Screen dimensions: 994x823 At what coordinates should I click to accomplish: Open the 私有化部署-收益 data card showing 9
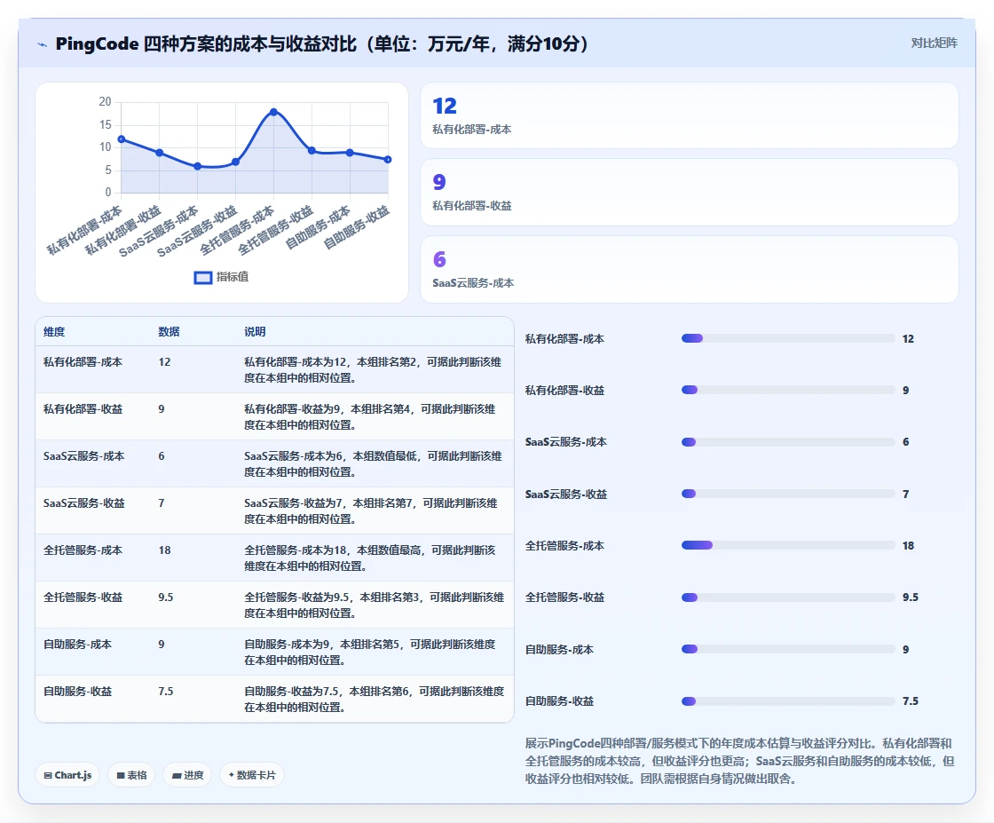689,192
